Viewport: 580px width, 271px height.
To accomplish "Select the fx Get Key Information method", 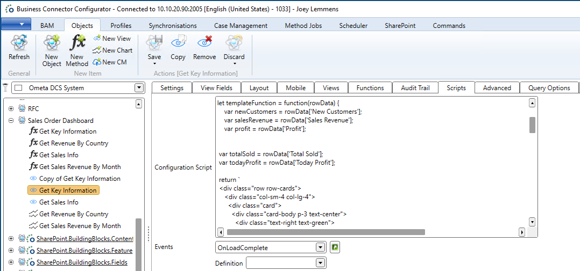I will [63, 131].
